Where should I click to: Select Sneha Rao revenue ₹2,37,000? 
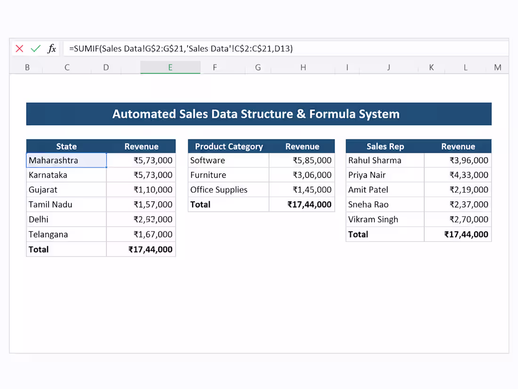pyautogui.click(x=458, y=205)
